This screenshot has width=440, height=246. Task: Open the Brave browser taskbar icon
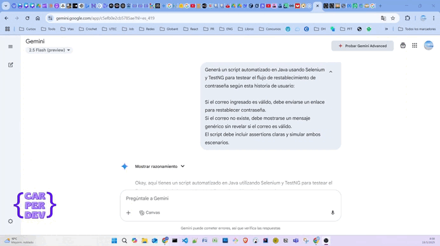245,241
